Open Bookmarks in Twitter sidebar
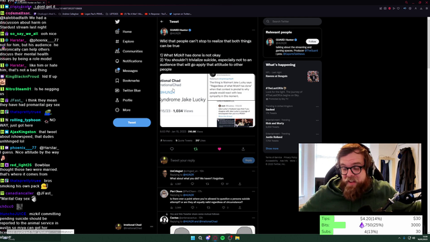430x242 pixels. pyautogui.click(x=128, y=81)
